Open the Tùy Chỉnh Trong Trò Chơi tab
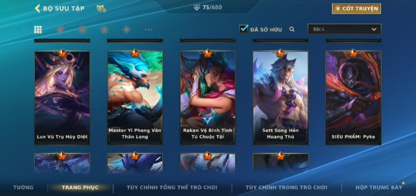Image resolution: width=416 pixels, height=196 pixels. (x=286, y=188)
